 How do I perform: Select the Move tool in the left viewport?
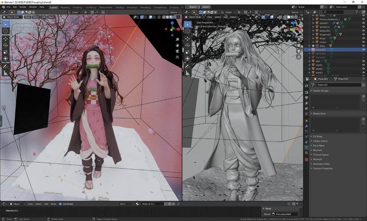[6, 39]
